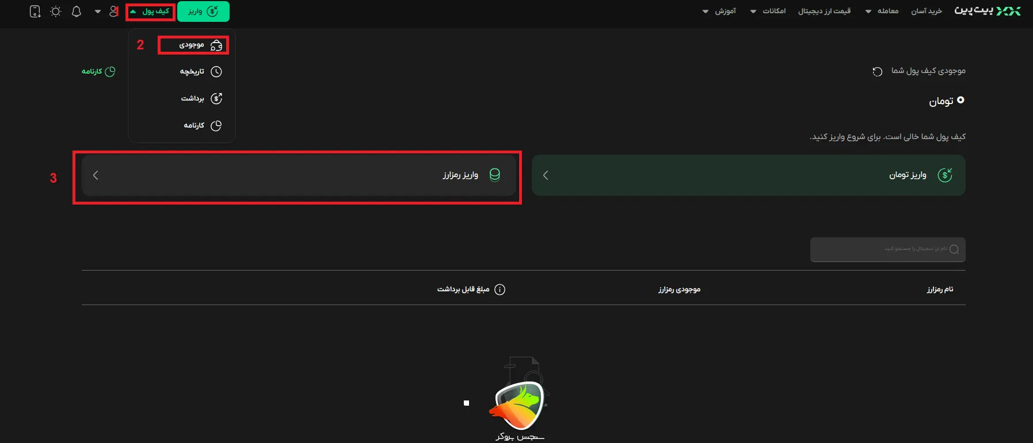
Task: Click the clock icon beside تاریخچه
Action: pyautogui.click(x=216, y=72)
